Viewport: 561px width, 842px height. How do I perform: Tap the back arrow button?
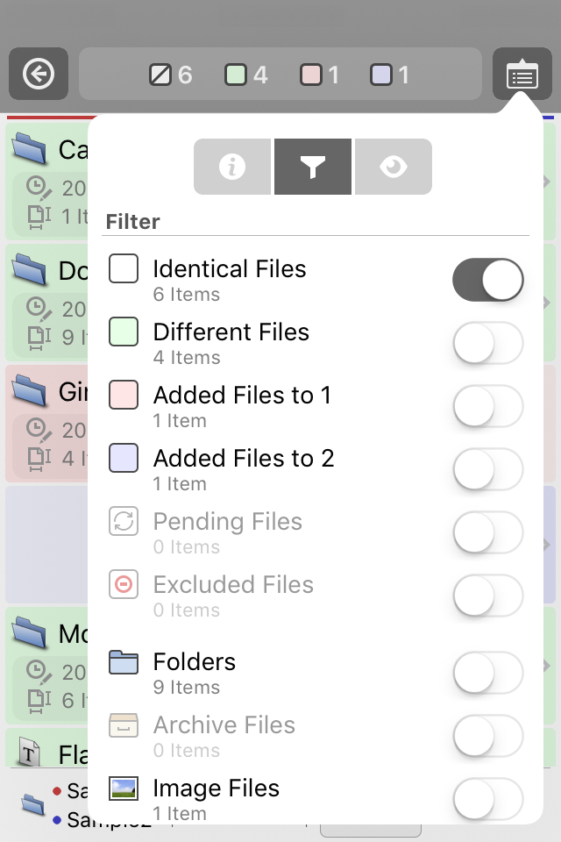(38, 75)
